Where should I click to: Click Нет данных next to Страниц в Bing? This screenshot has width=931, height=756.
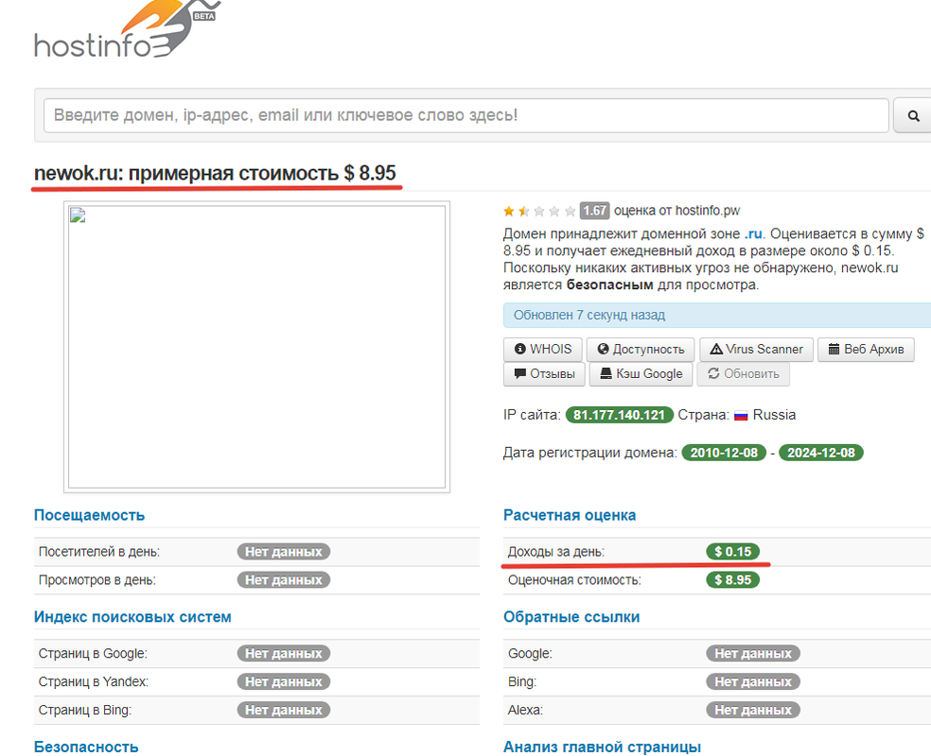coord(284,711)
